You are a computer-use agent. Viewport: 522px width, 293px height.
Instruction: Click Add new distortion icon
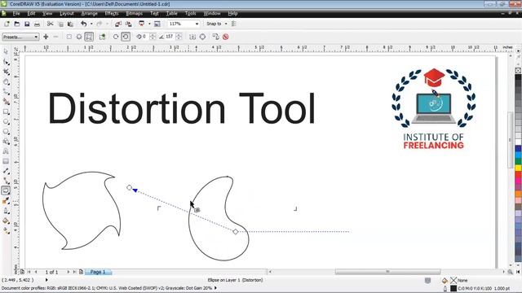click(102, 37)
